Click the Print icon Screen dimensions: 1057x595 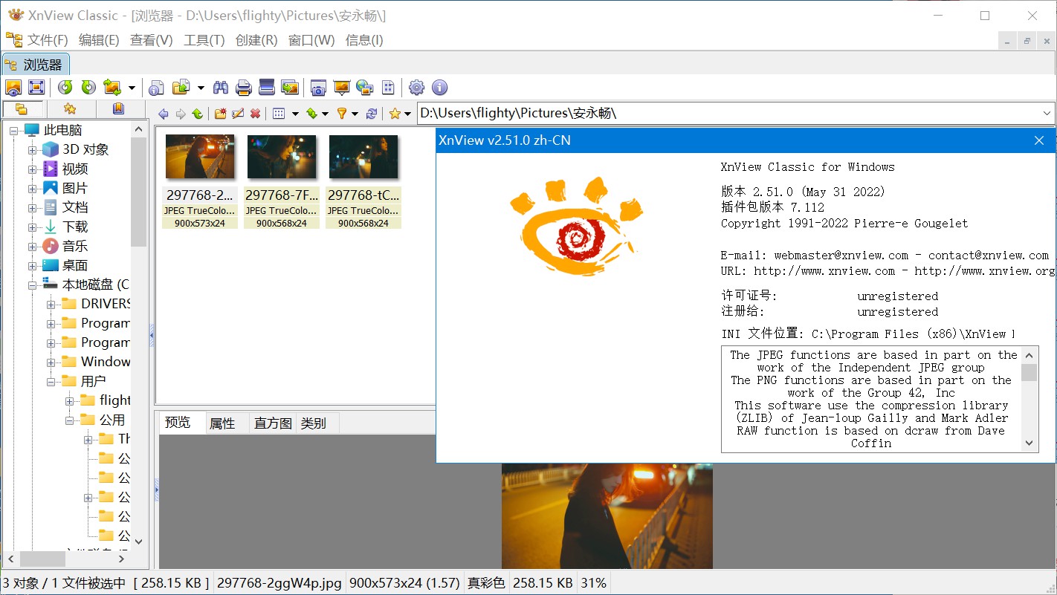244,88
